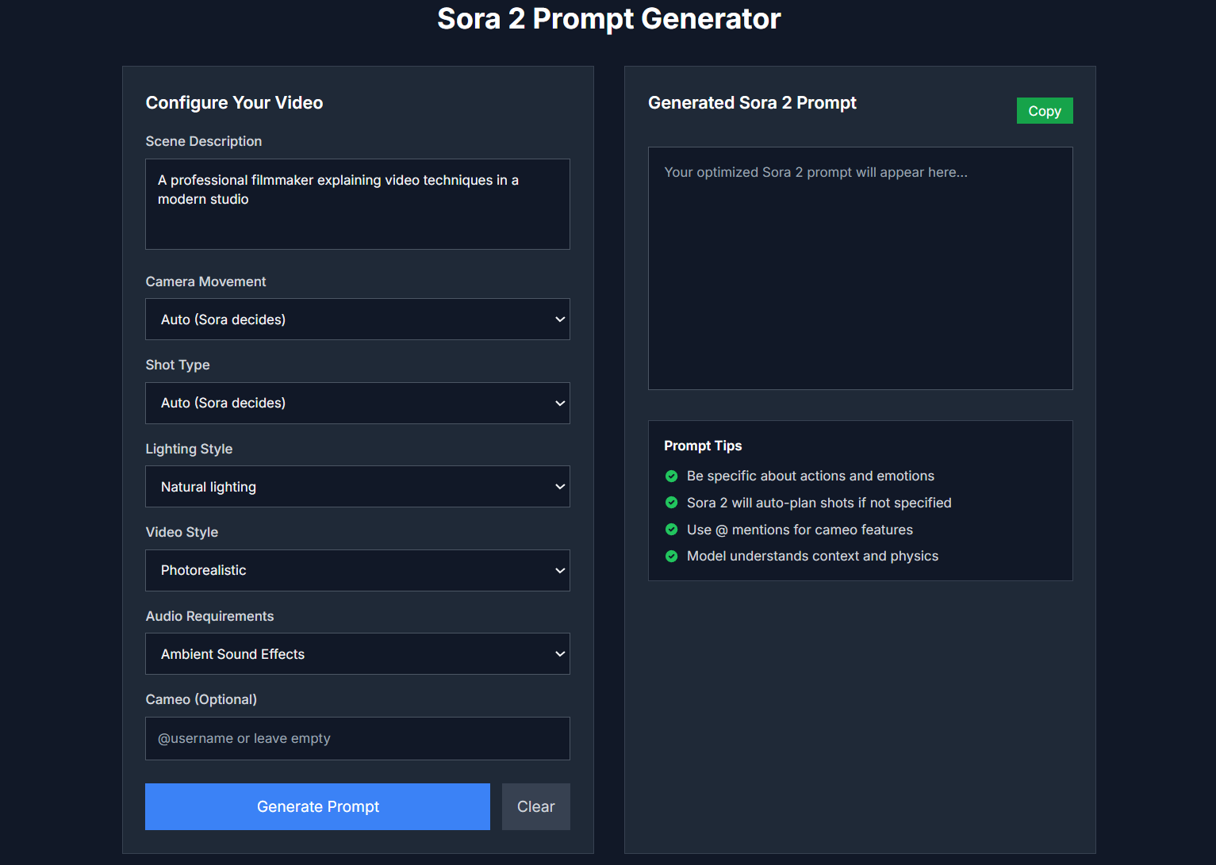Click the Clear button
Viewport: 1216px width, 865px height.
536,807
